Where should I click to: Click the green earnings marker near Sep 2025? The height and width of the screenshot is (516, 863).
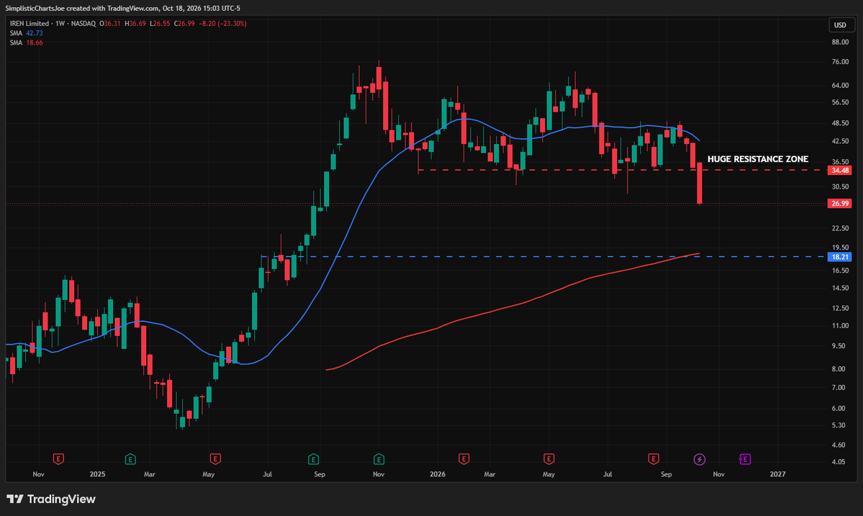[313, 459]
